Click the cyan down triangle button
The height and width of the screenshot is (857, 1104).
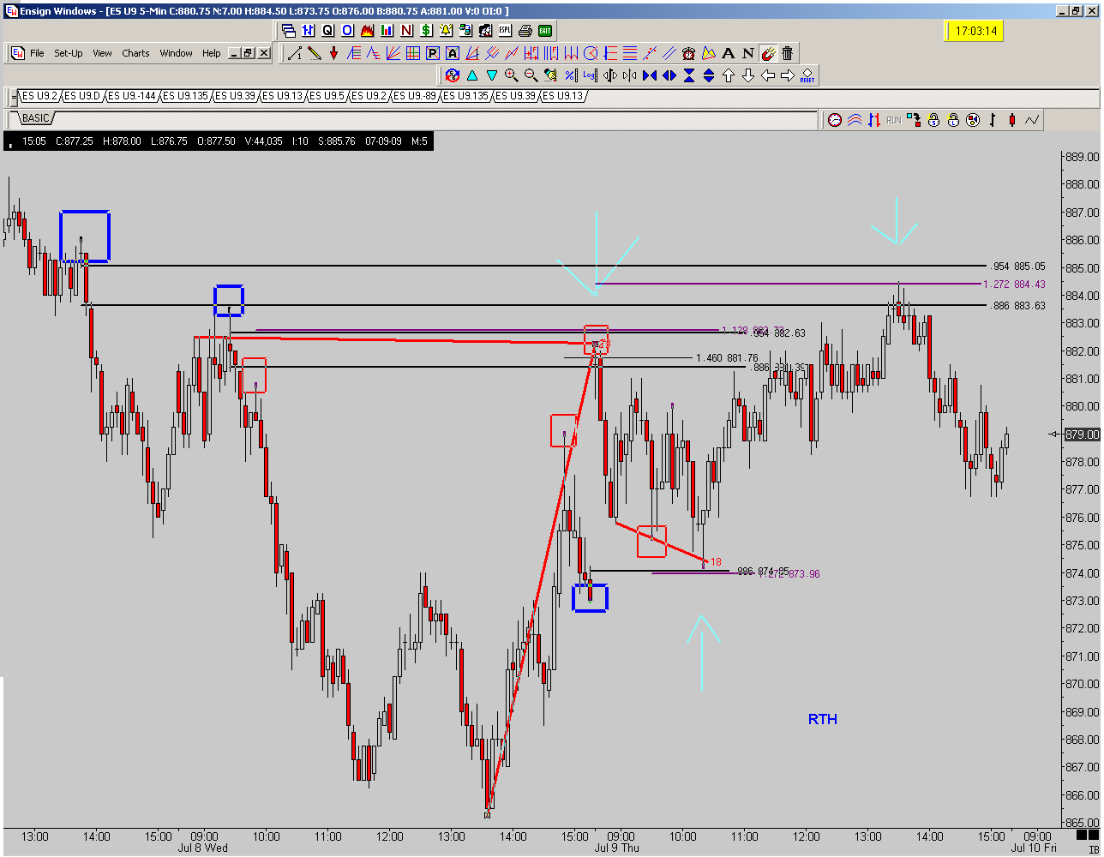pyautogui.click(x=492, y=75)
